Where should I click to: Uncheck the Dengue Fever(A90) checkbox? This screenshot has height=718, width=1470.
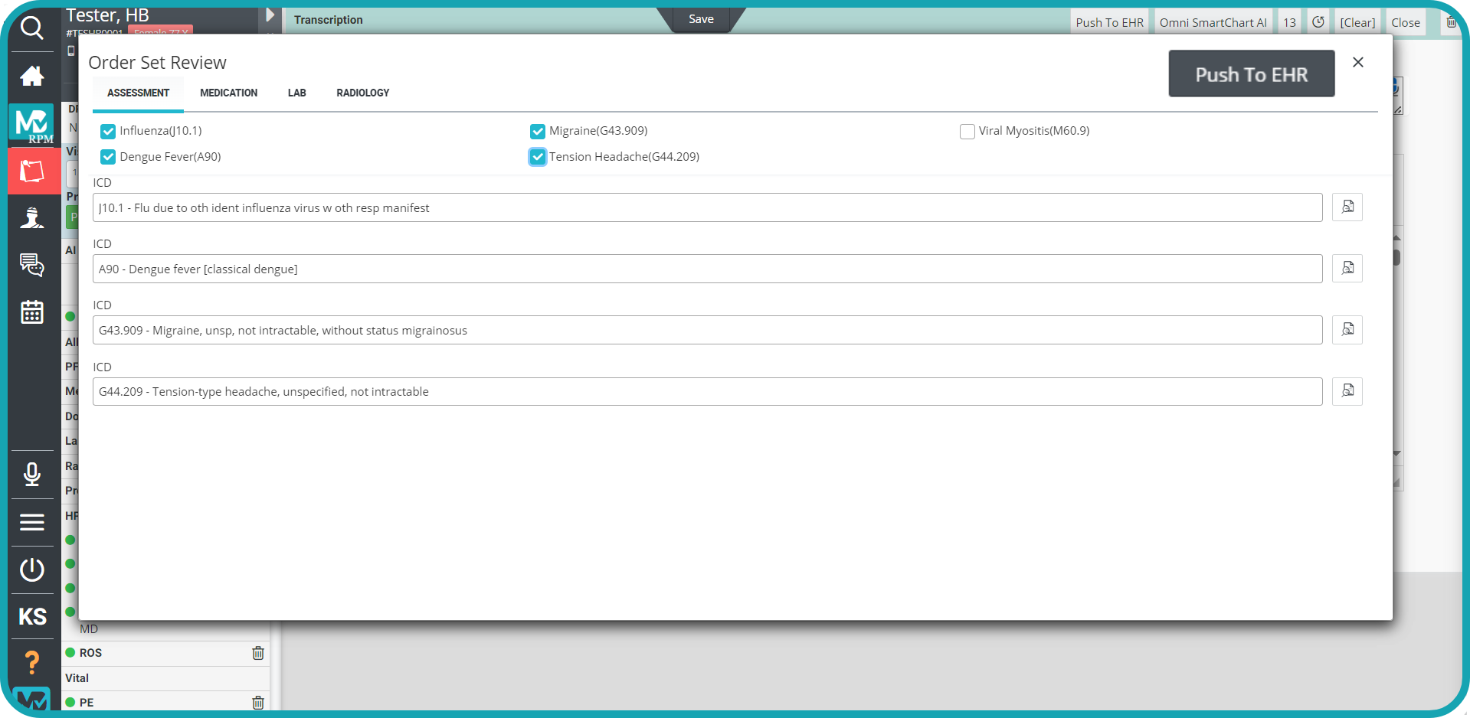[x=108, y=157]
